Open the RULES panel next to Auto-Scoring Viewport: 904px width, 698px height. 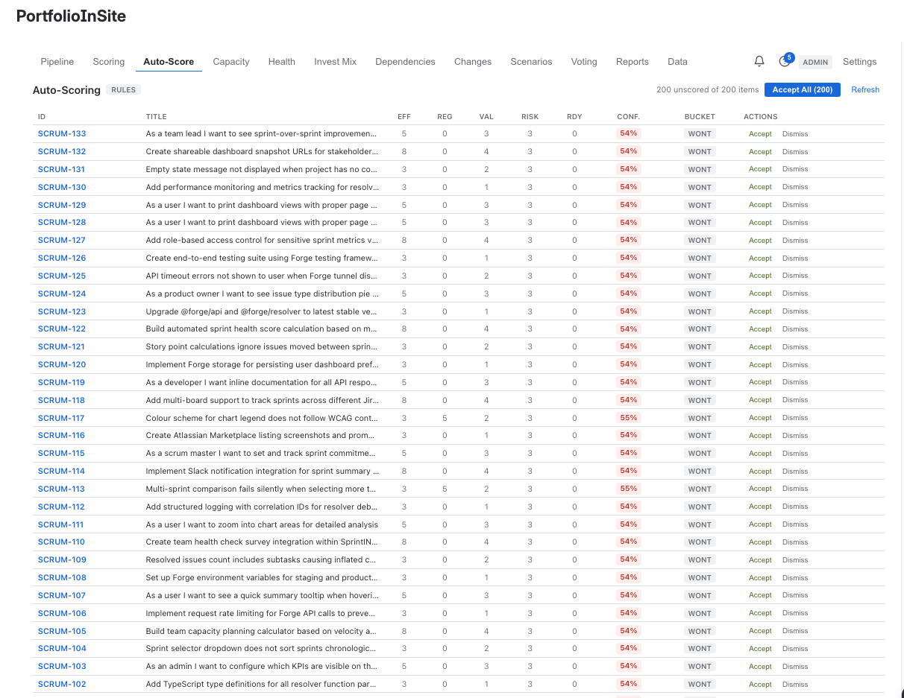point(123,89)
